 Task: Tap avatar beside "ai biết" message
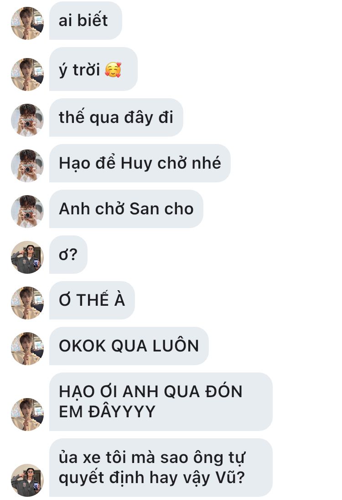coord(27,23)
